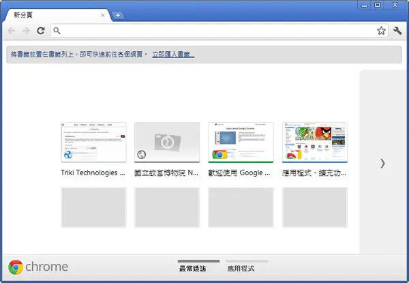Reload the page with the refresh icon

click(x=41, y=31)
